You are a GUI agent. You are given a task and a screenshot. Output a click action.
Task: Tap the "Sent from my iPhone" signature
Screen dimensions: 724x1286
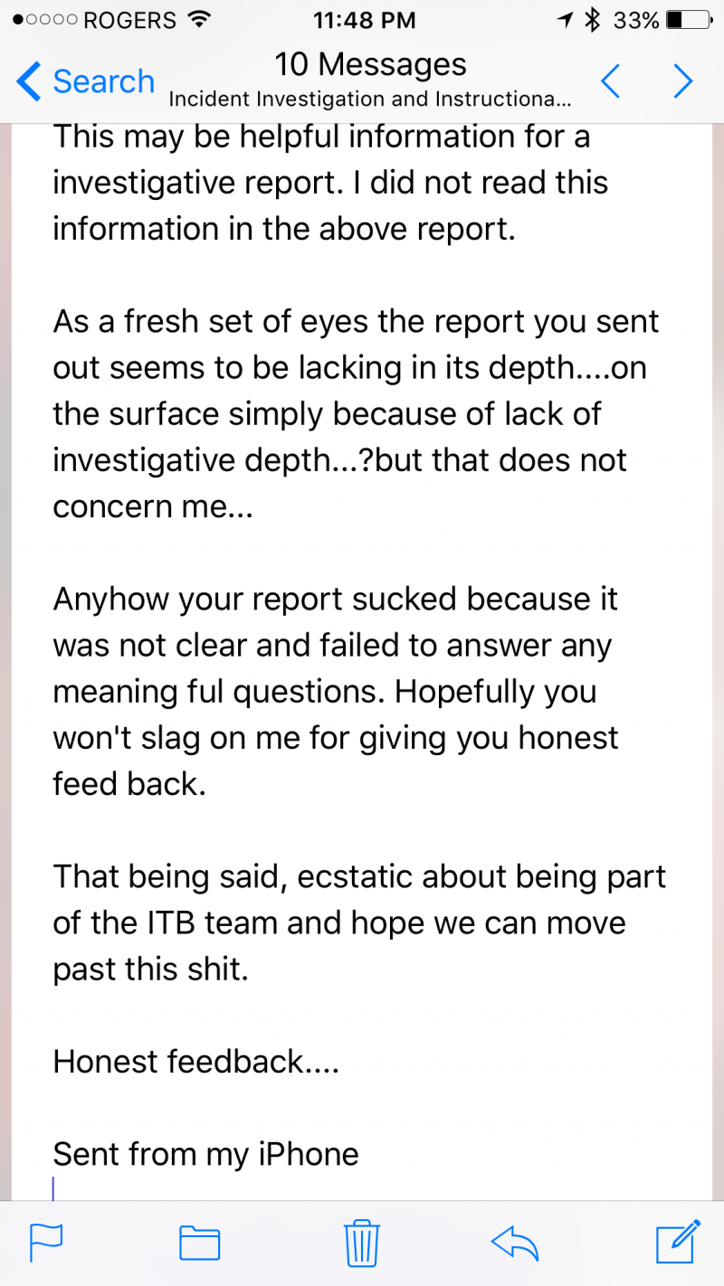pos(206,1154)
